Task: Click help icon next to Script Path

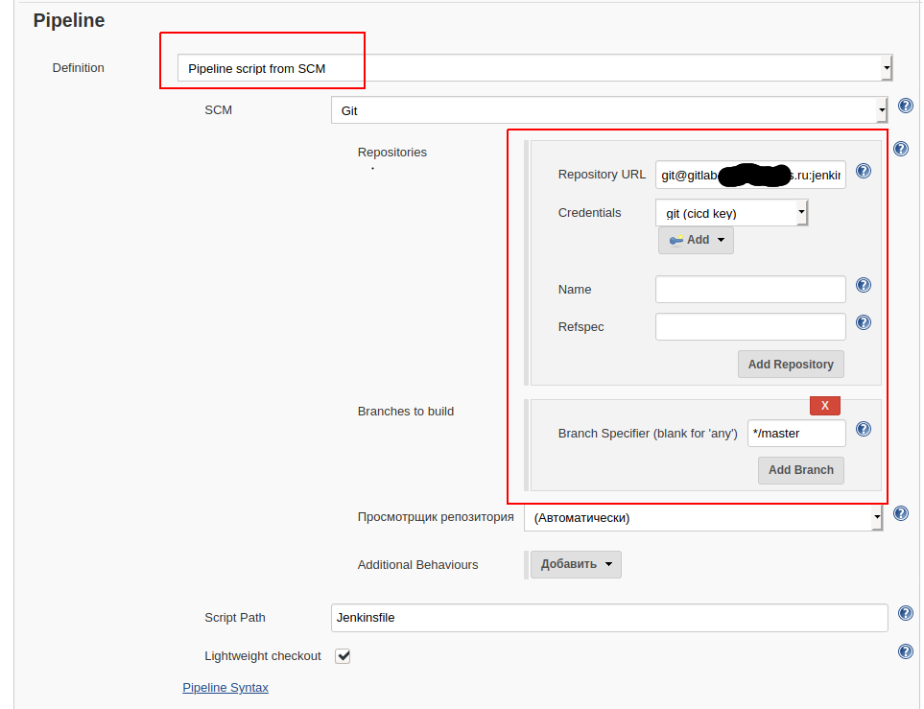Action: (905, 614)
